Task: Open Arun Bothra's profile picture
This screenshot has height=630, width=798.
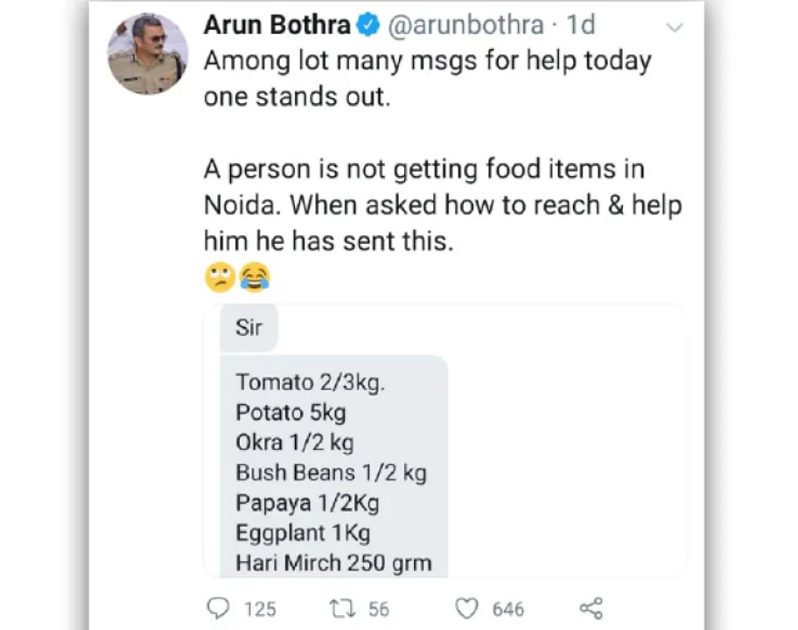Action: point(148,53)
